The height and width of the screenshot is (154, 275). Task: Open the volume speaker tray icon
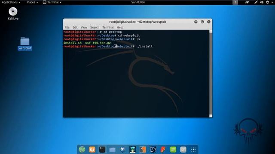(x=262, y=2)
